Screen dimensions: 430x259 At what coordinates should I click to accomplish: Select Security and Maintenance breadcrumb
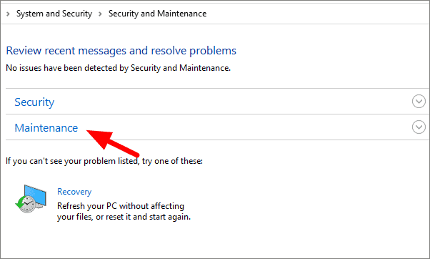pyautogui.click(x=157, y=14)
